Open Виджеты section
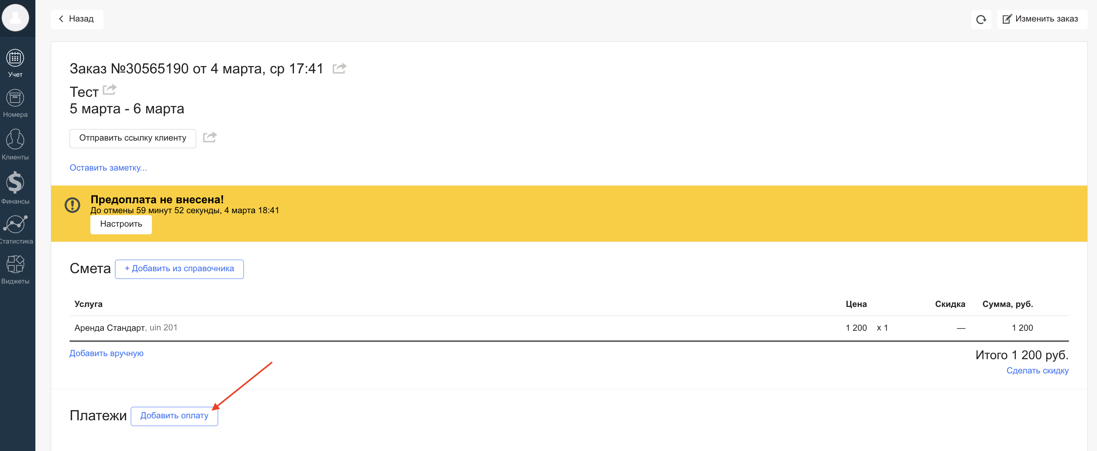 click(15, 269)
